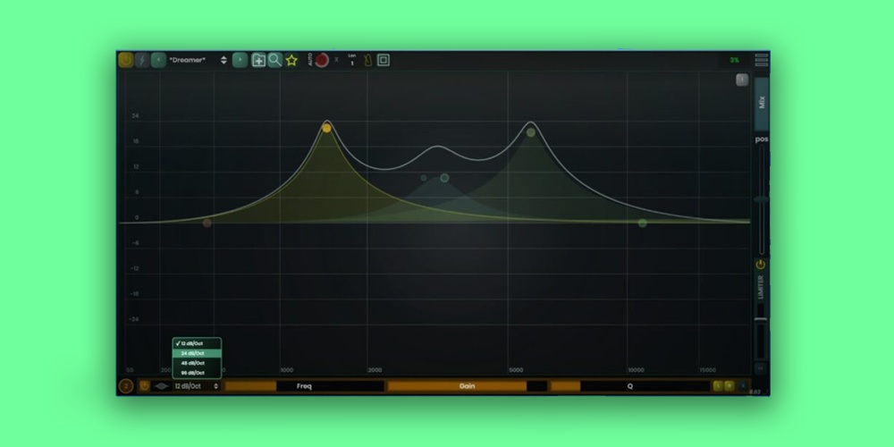
Task: Select the large teal mid-band node
Action: click(444, 178)
